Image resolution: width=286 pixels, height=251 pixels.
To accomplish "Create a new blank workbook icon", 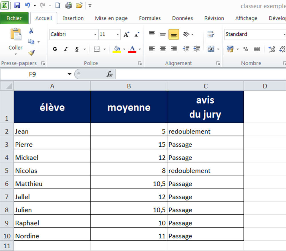I will 58,5.
